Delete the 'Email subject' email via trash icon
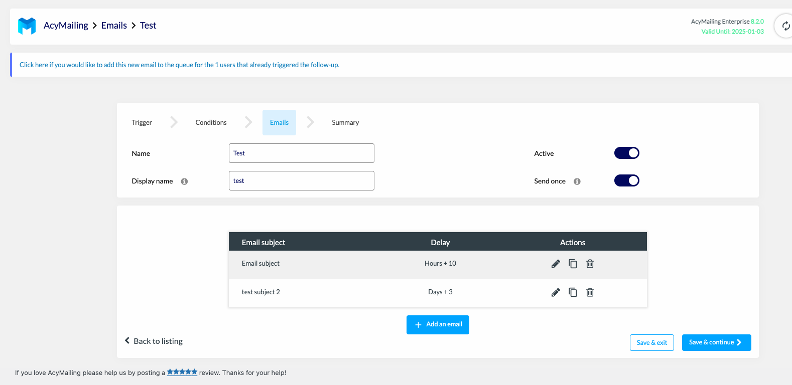 [x=590, y=264]
